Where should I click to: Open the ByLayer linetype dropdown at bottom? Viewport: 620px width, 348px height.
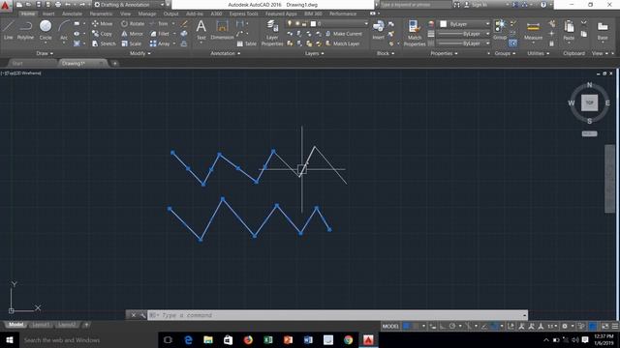pos(464,43)
